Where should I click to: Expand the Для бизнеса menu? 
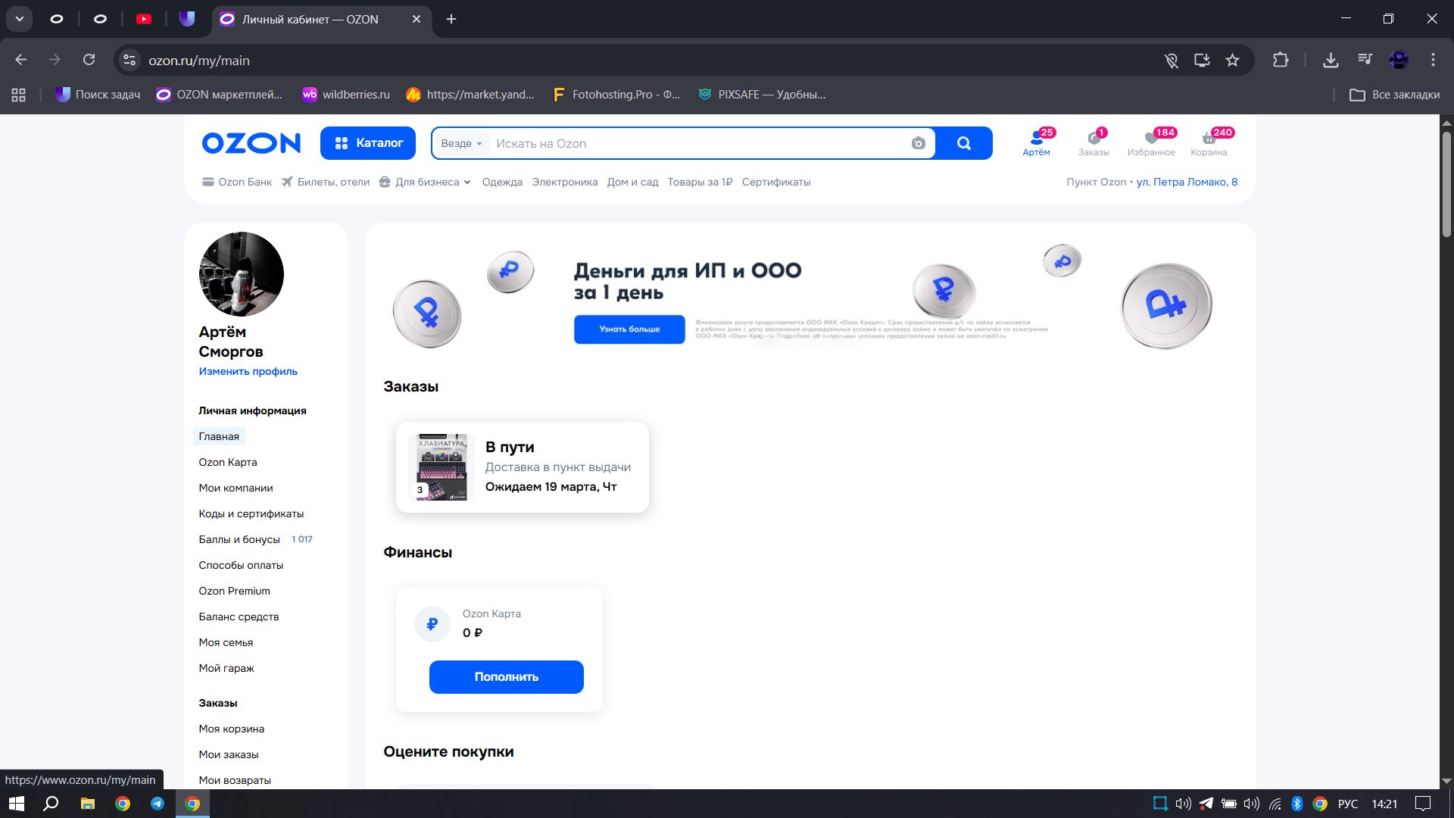pyautogui.click(x=426, y=182)
